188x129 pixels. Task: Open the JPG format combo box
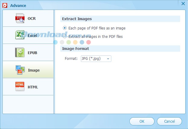point(96,59)
